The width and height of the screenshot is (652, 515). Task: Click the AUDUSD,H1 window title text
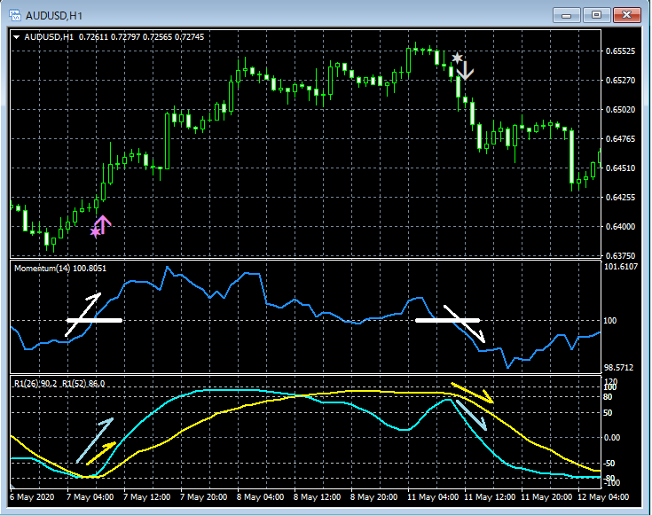[x=54, y=16]
